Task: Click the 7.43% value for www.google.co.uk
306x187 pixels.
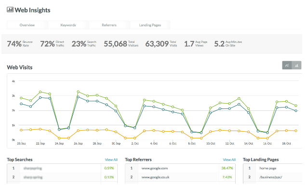Action: point(227,177)
